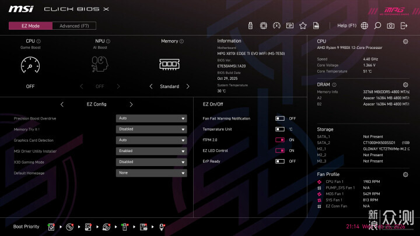Select the floppy disk boot device icon
This screenshot has height=236, width=420.
[x=143, y=227]
